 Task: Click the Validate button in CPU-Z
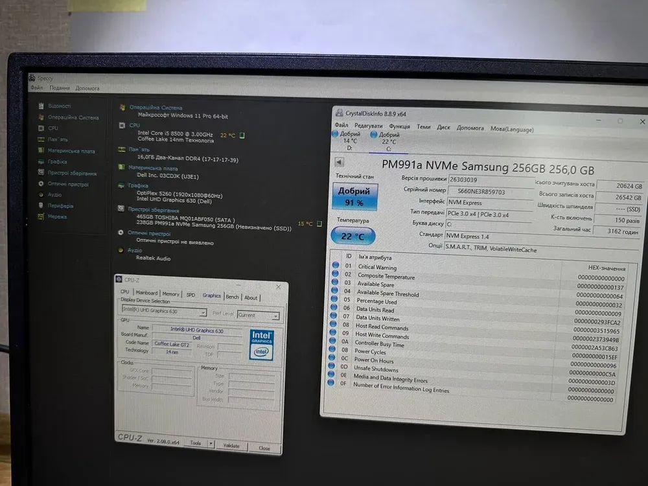click(231, 446)
